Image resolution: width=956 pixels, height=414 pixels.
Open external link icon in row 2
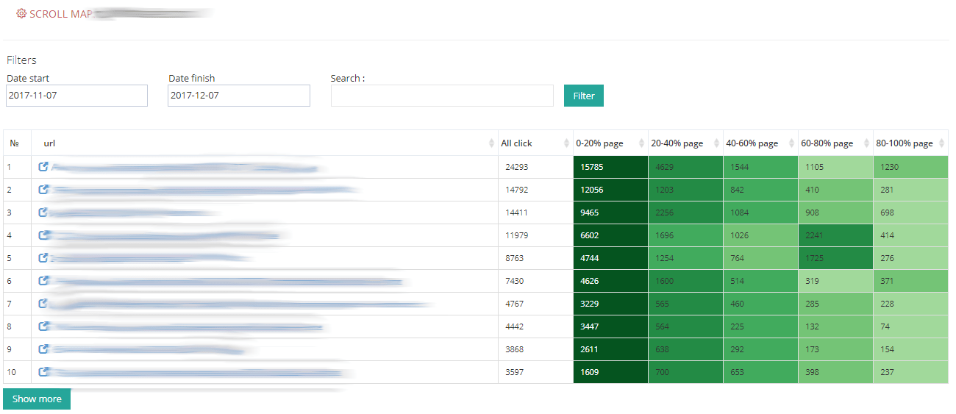[x=43, y=190]
